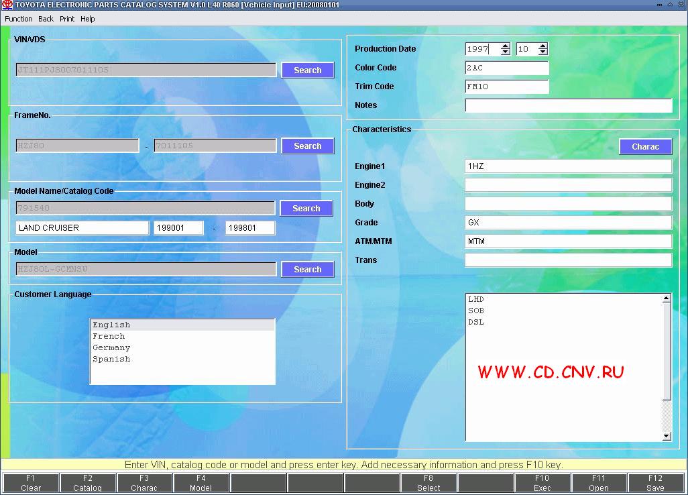
Task: Open the Back menu
Action: [46, 19]
